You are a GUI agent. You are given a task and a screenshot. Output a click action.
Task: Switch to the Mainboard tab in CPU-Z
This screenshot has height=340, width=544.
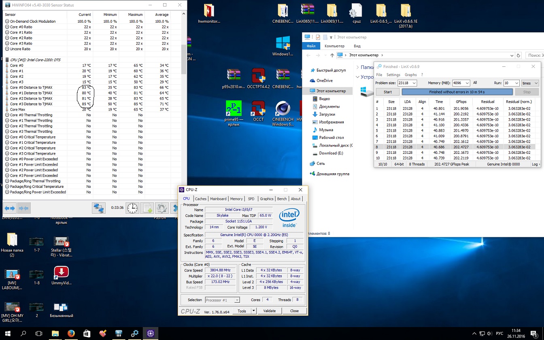[218, 199]
